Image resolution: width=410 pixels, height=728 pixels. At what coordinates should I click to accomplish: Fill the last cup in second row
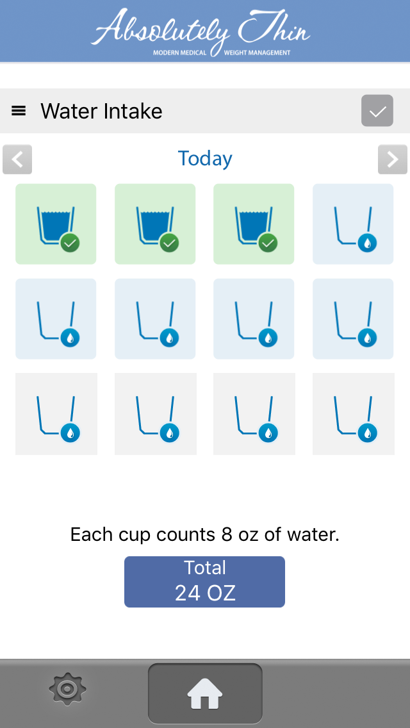click(353, 318)
